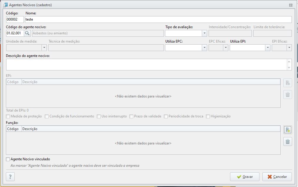Click the Limite de tolerância field
298x187 pixels.
click(272, 33)
